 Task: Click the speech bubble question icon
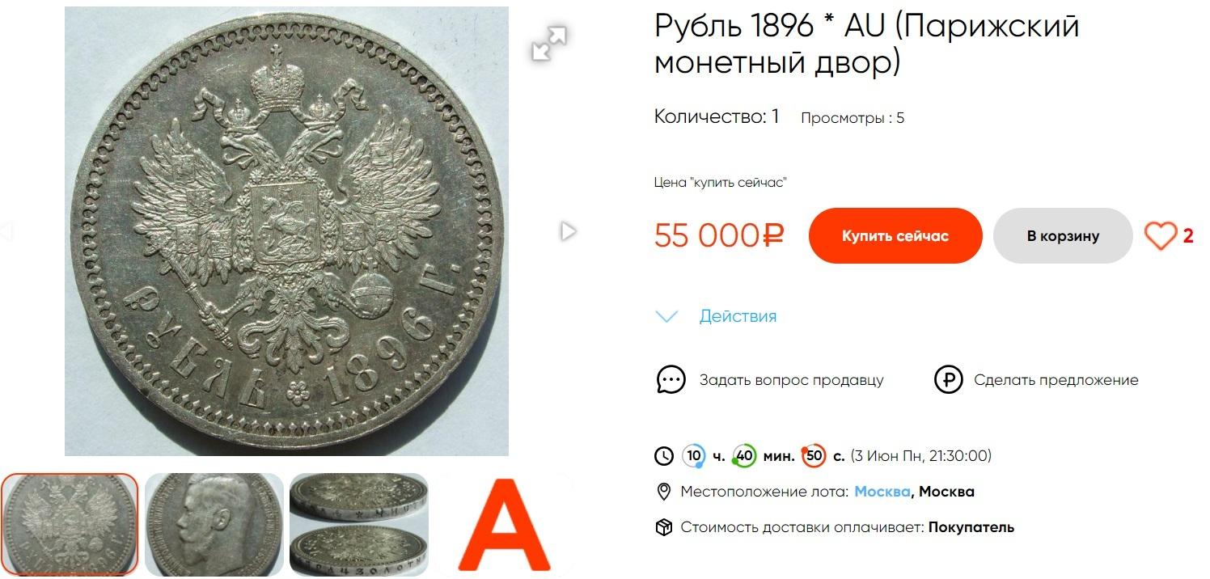(x=671, y=379)
